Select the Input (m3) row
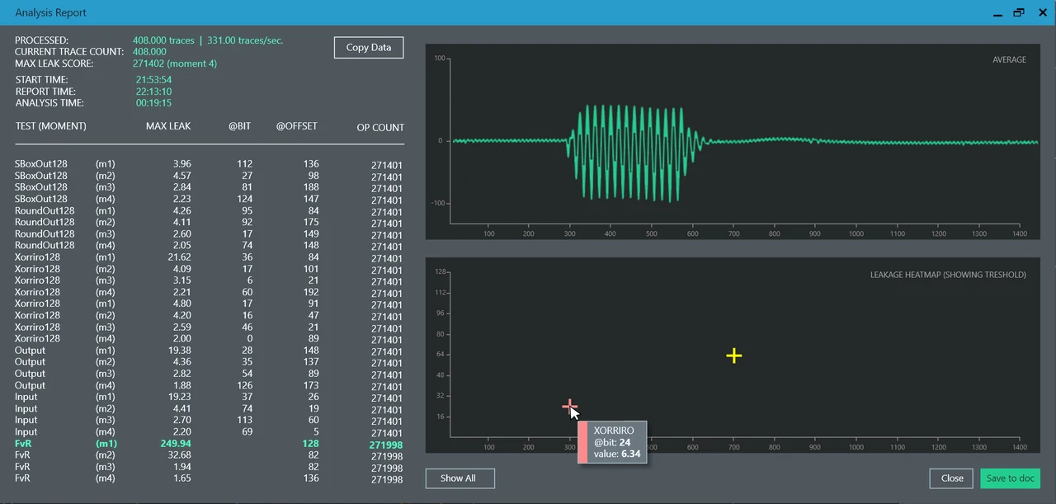This screenshot has width=1056, height=504. [210, 421]
